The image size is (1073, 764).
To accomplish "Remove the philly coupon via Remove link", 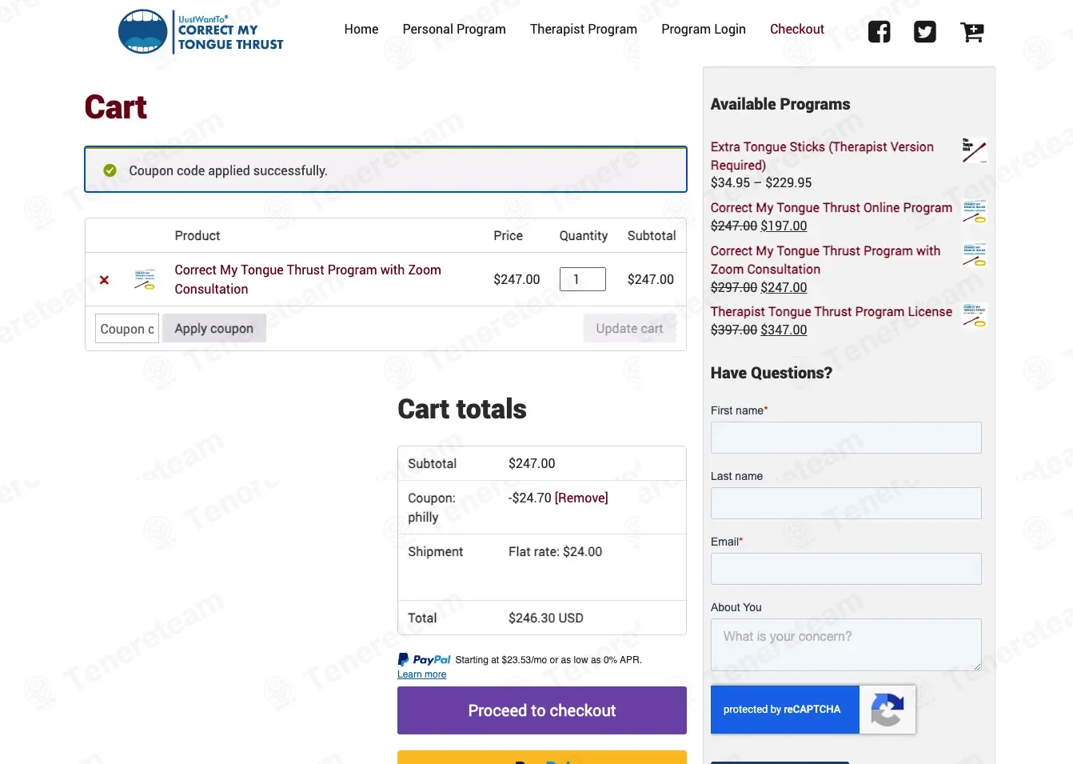I will (x=581, y=498).
